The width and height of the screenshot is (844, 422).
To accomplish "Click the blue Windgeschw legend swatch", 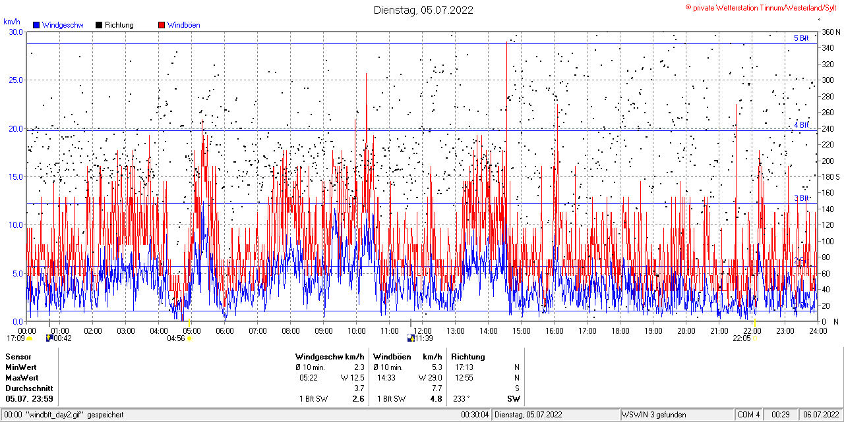I will pos(36,25).
